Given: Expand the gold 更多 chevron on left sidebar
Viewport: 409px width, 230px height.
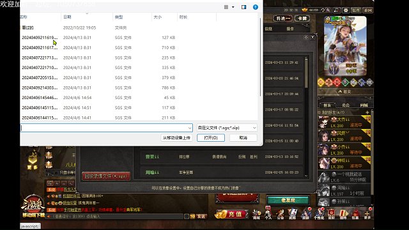Looking at the screenshot, I should [x=33, y=159].
